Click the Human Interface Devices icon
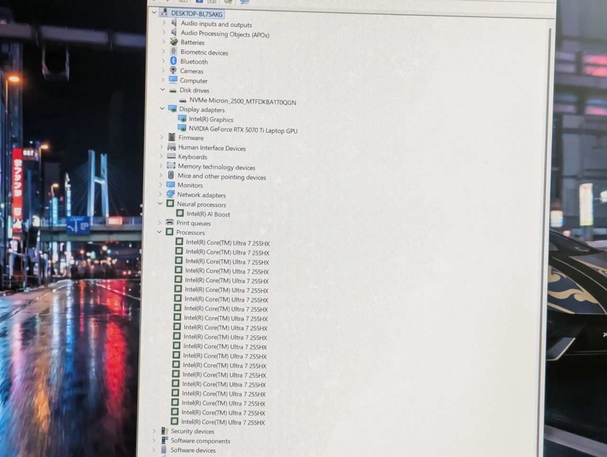The height and width of the screenshot is (457, 607). tap(172, 147)
